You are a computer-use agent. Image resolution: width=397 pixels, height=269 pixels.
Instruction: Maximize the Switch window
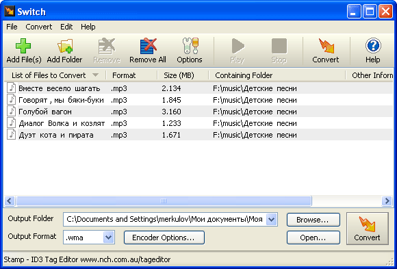(370, 12)
